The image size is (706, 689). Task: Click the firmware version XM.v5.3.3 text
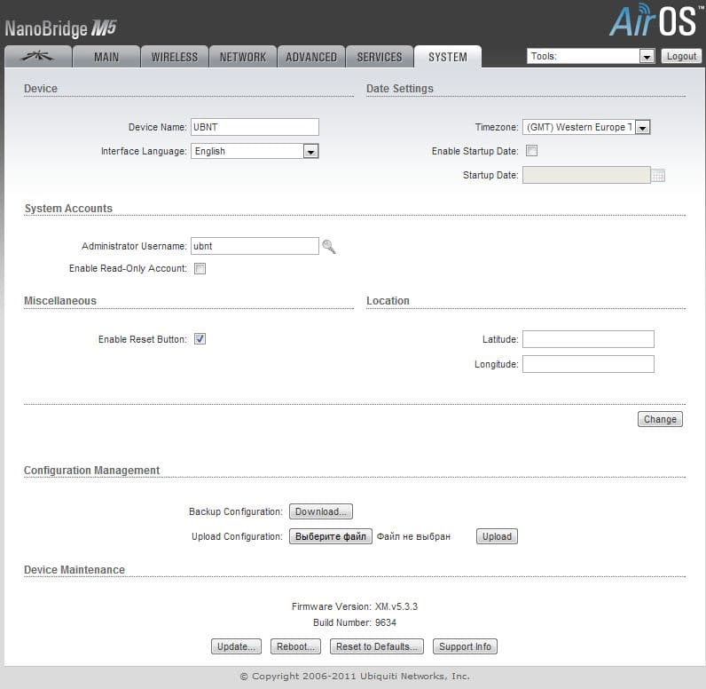[x=396, y=606]
